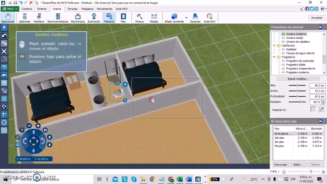
Task: Click the save icon in the title bar
Action: point(15,3)
